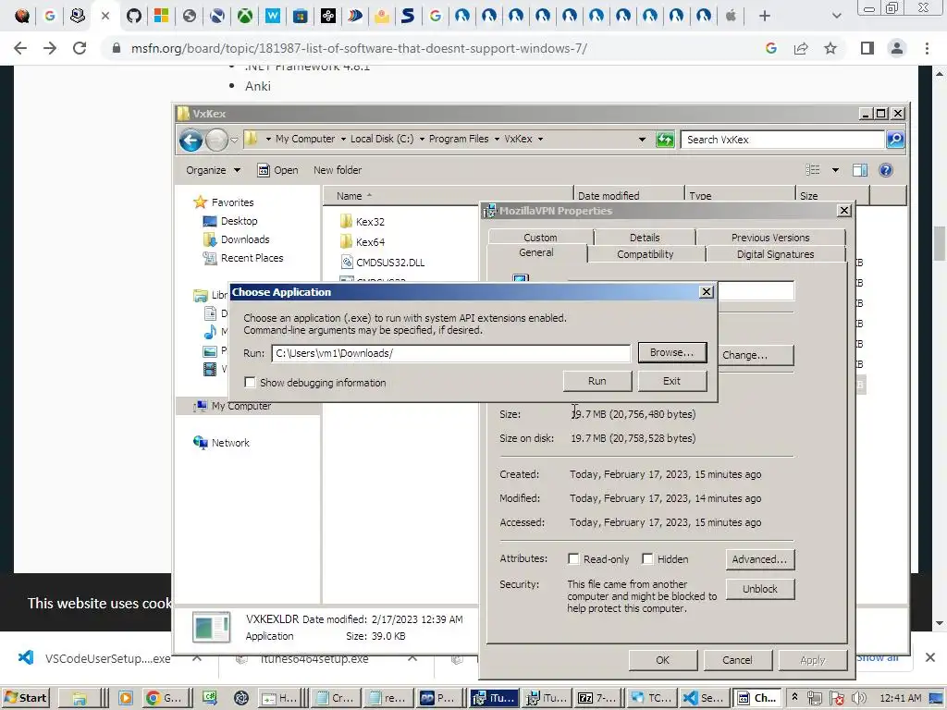947x710 pixels.
Task: Open the Previous Versions tab
Action: [770, 238]
